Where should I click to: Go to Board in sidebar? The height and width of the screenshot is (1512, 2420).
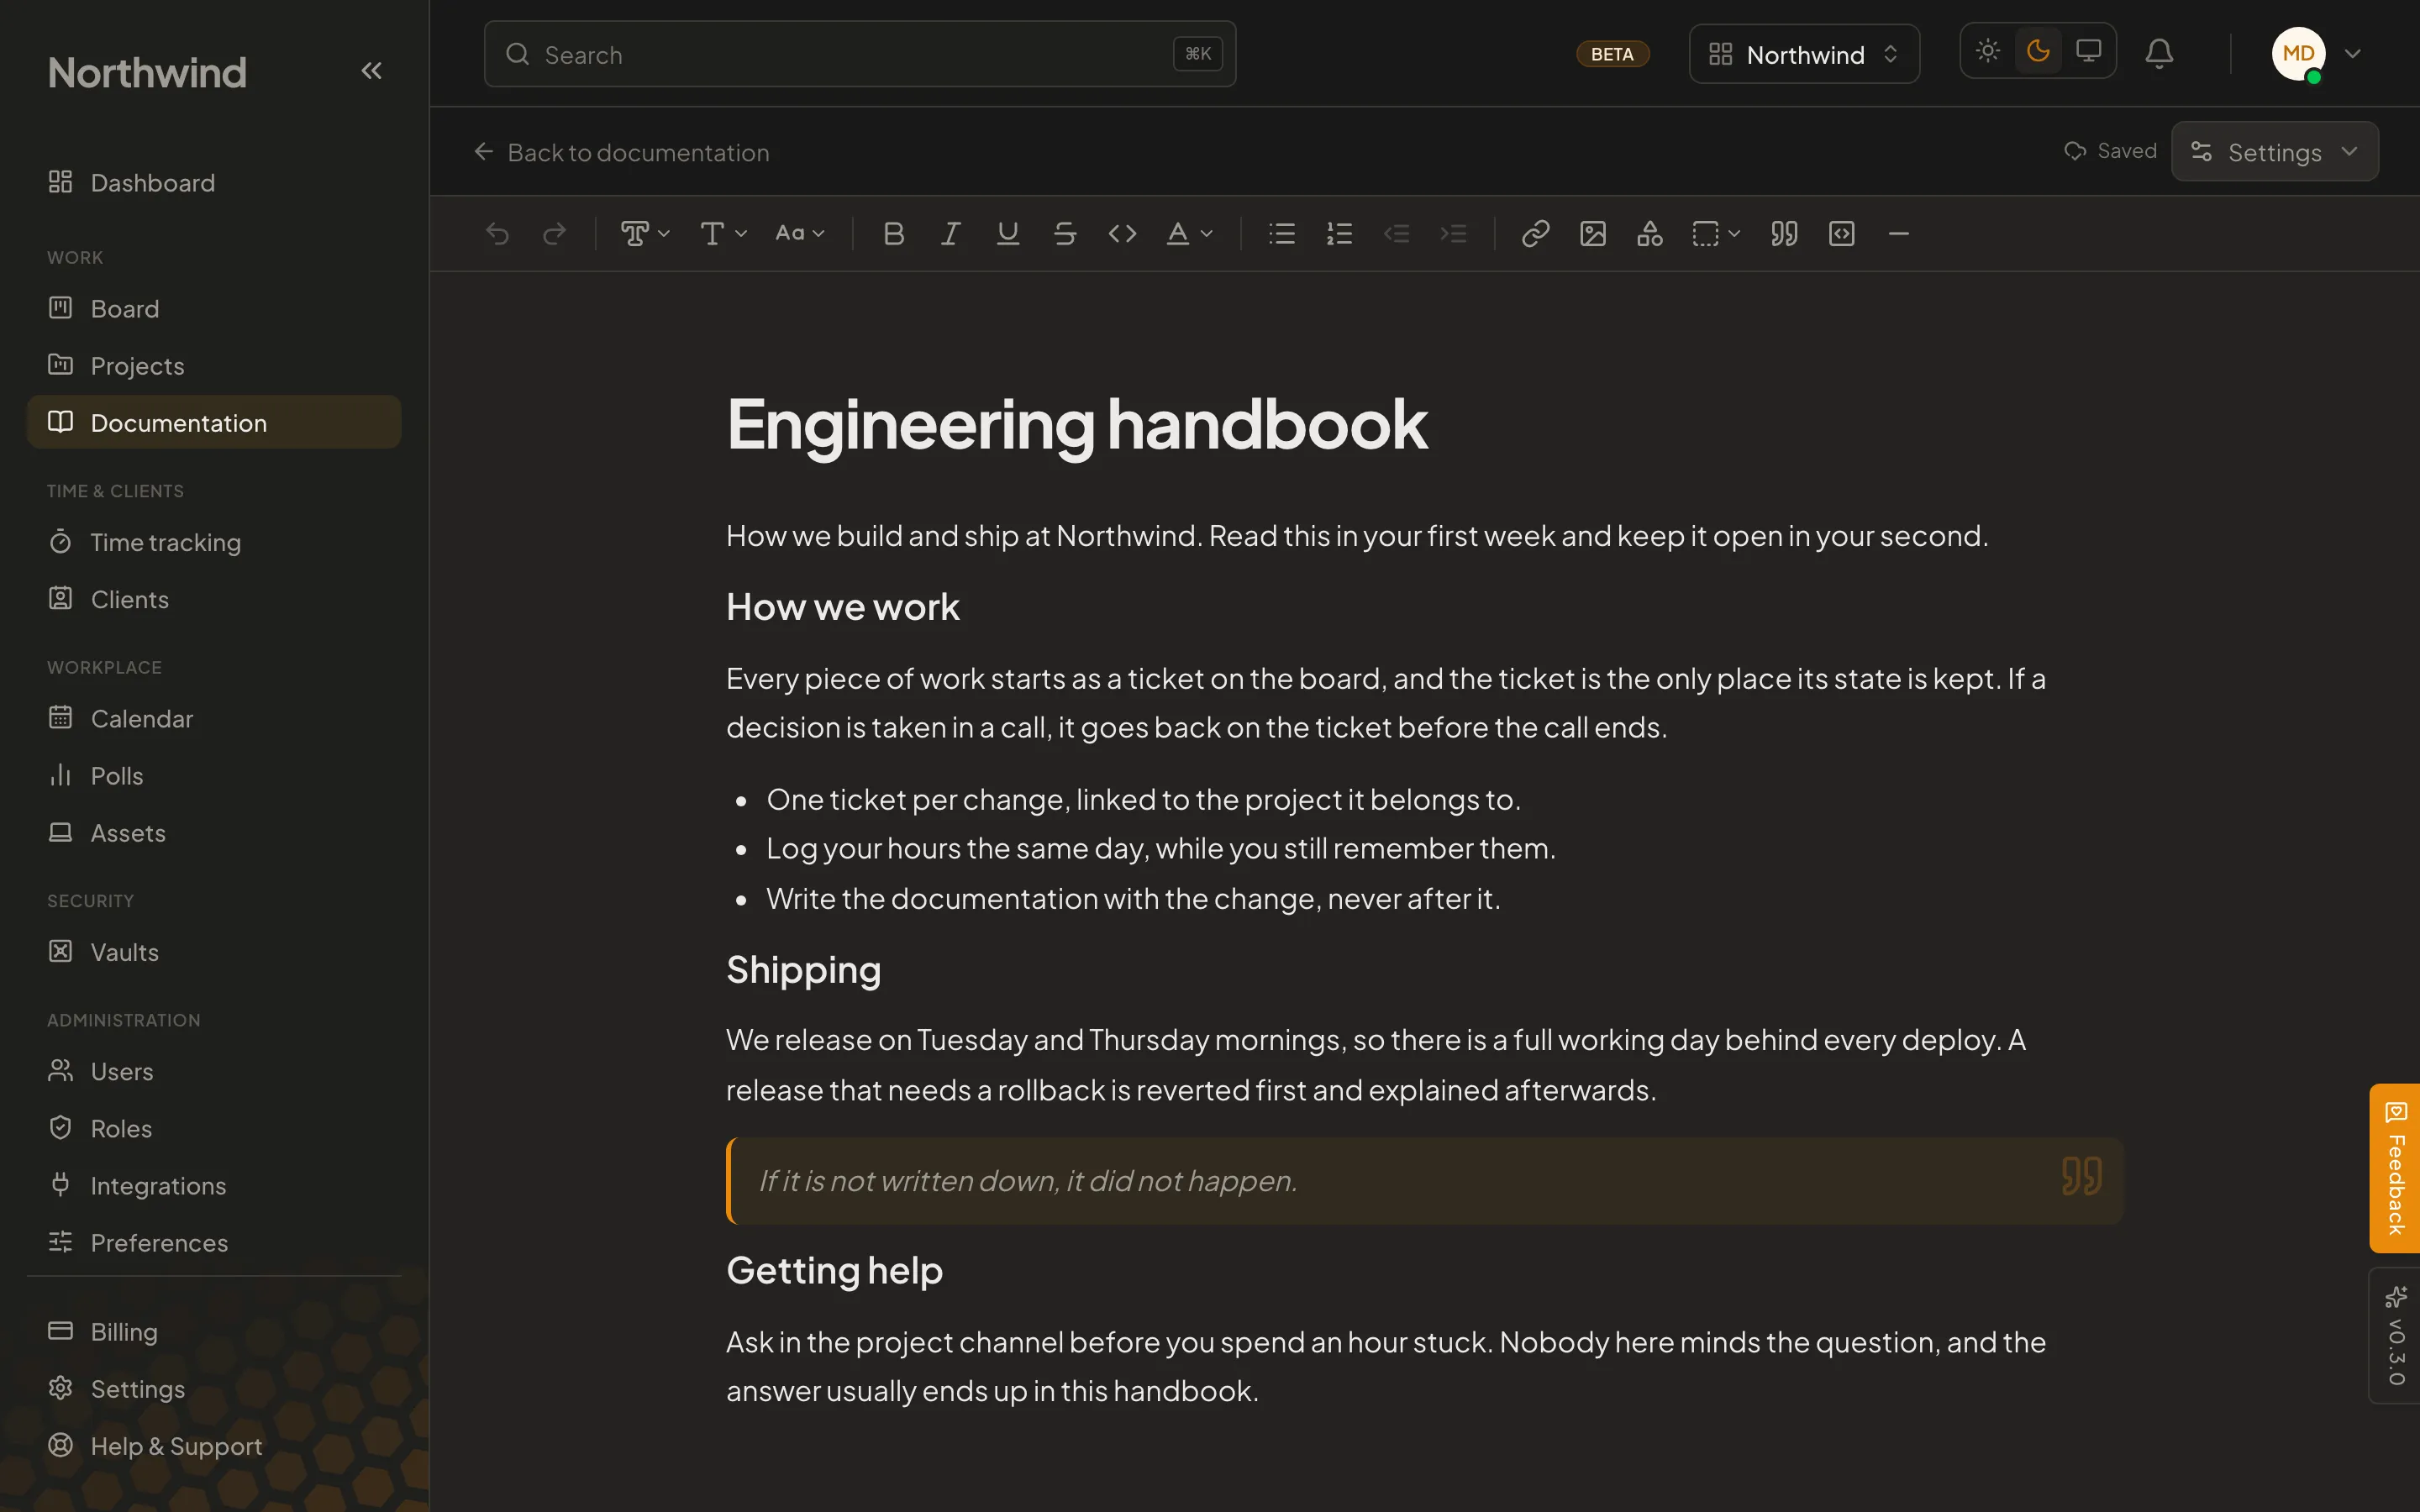click(214, 309)
